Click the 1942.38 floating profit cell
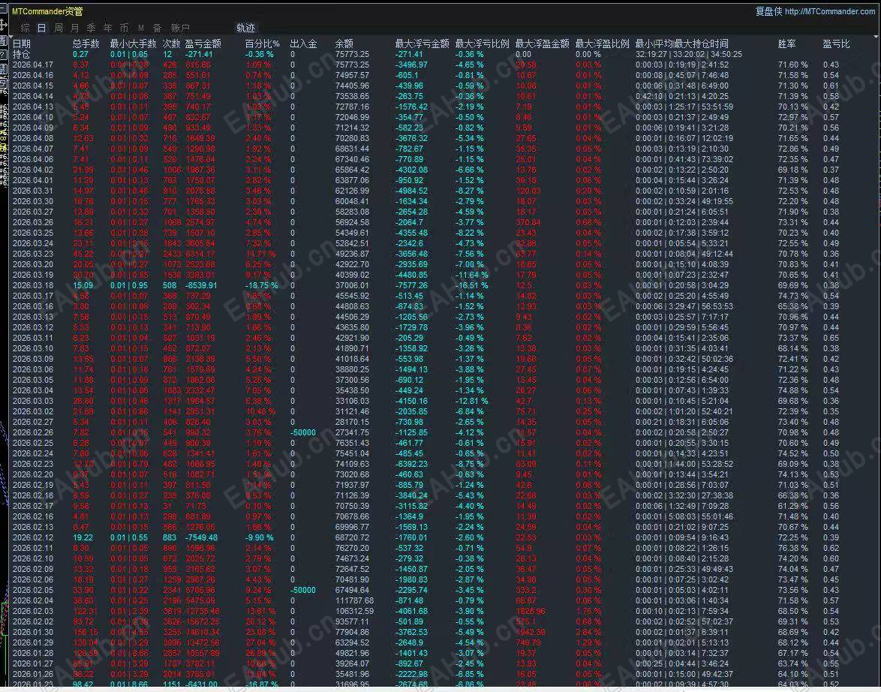Screen dimensions: 881x692 530,632
